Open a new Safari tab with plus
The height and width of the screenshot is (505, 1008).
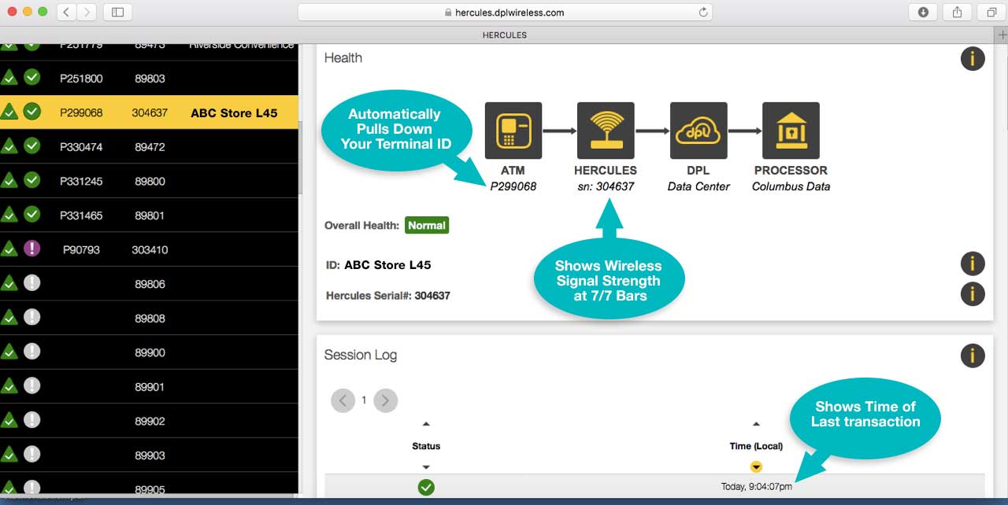point(1002,35)
